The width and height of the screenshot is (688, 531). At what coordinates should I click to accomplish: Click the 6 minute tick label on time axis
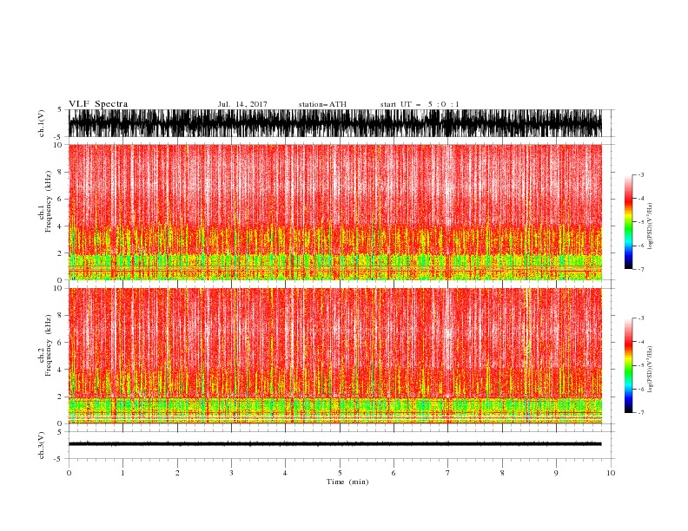[x=394, y=473]
